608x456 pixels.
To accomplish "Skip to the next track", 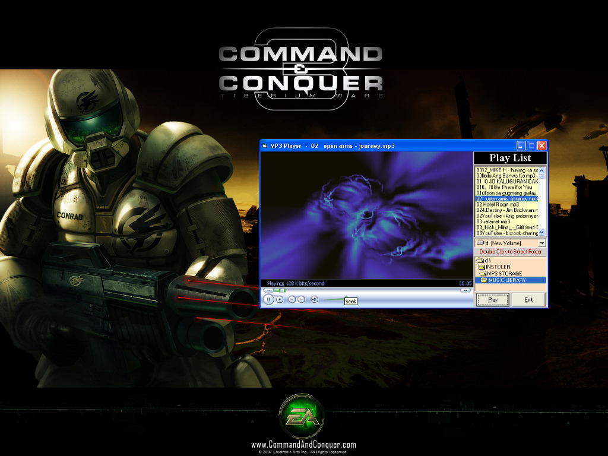I will pyautogui.click(x=301, y=299).
